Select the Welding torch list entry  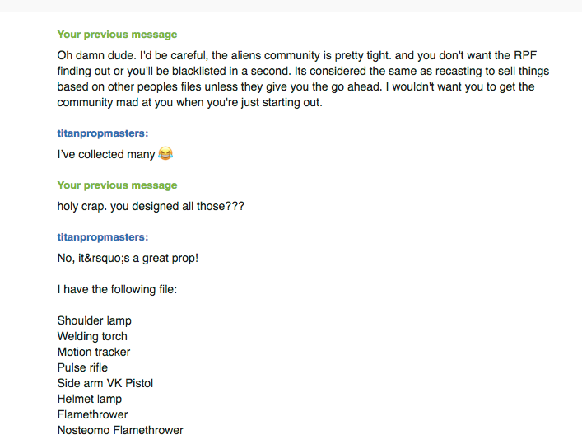(92, 336)
